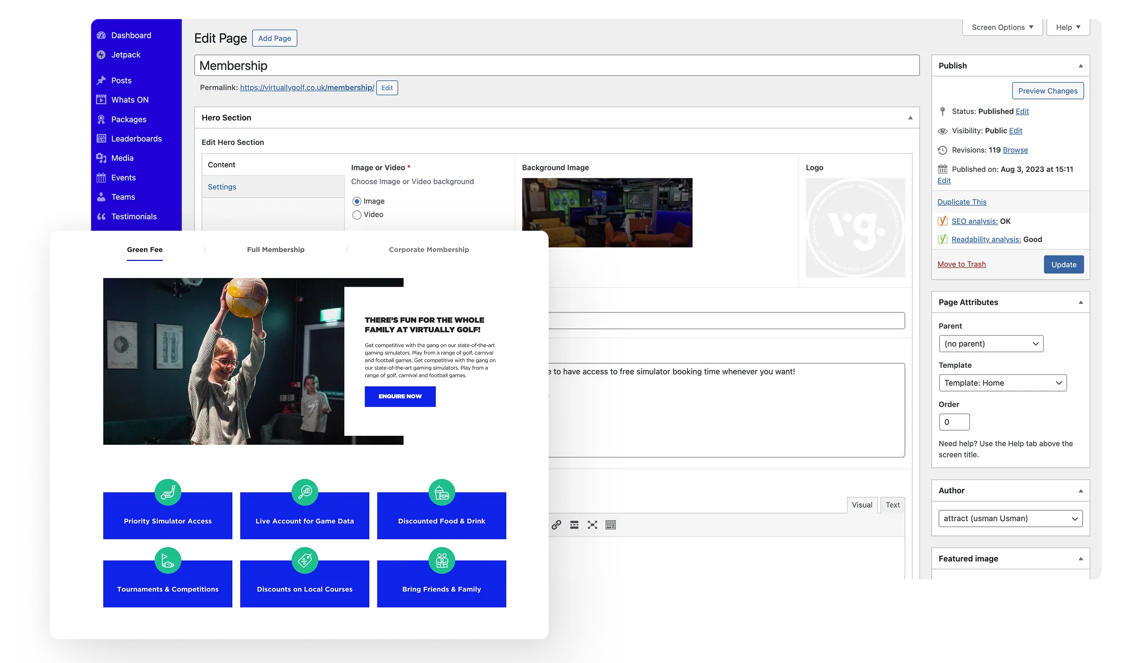Expand Screen Options menu

point(1002,27)
